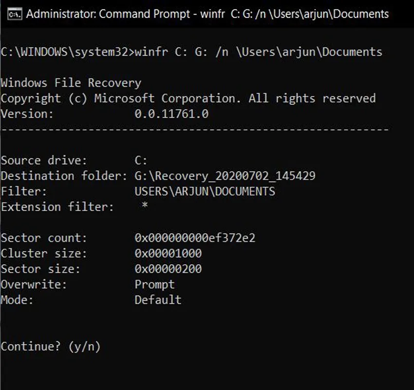The image size is (414, 390).
Task: Click the Overwrite setting Prompt value
Action: click(155, 285)
